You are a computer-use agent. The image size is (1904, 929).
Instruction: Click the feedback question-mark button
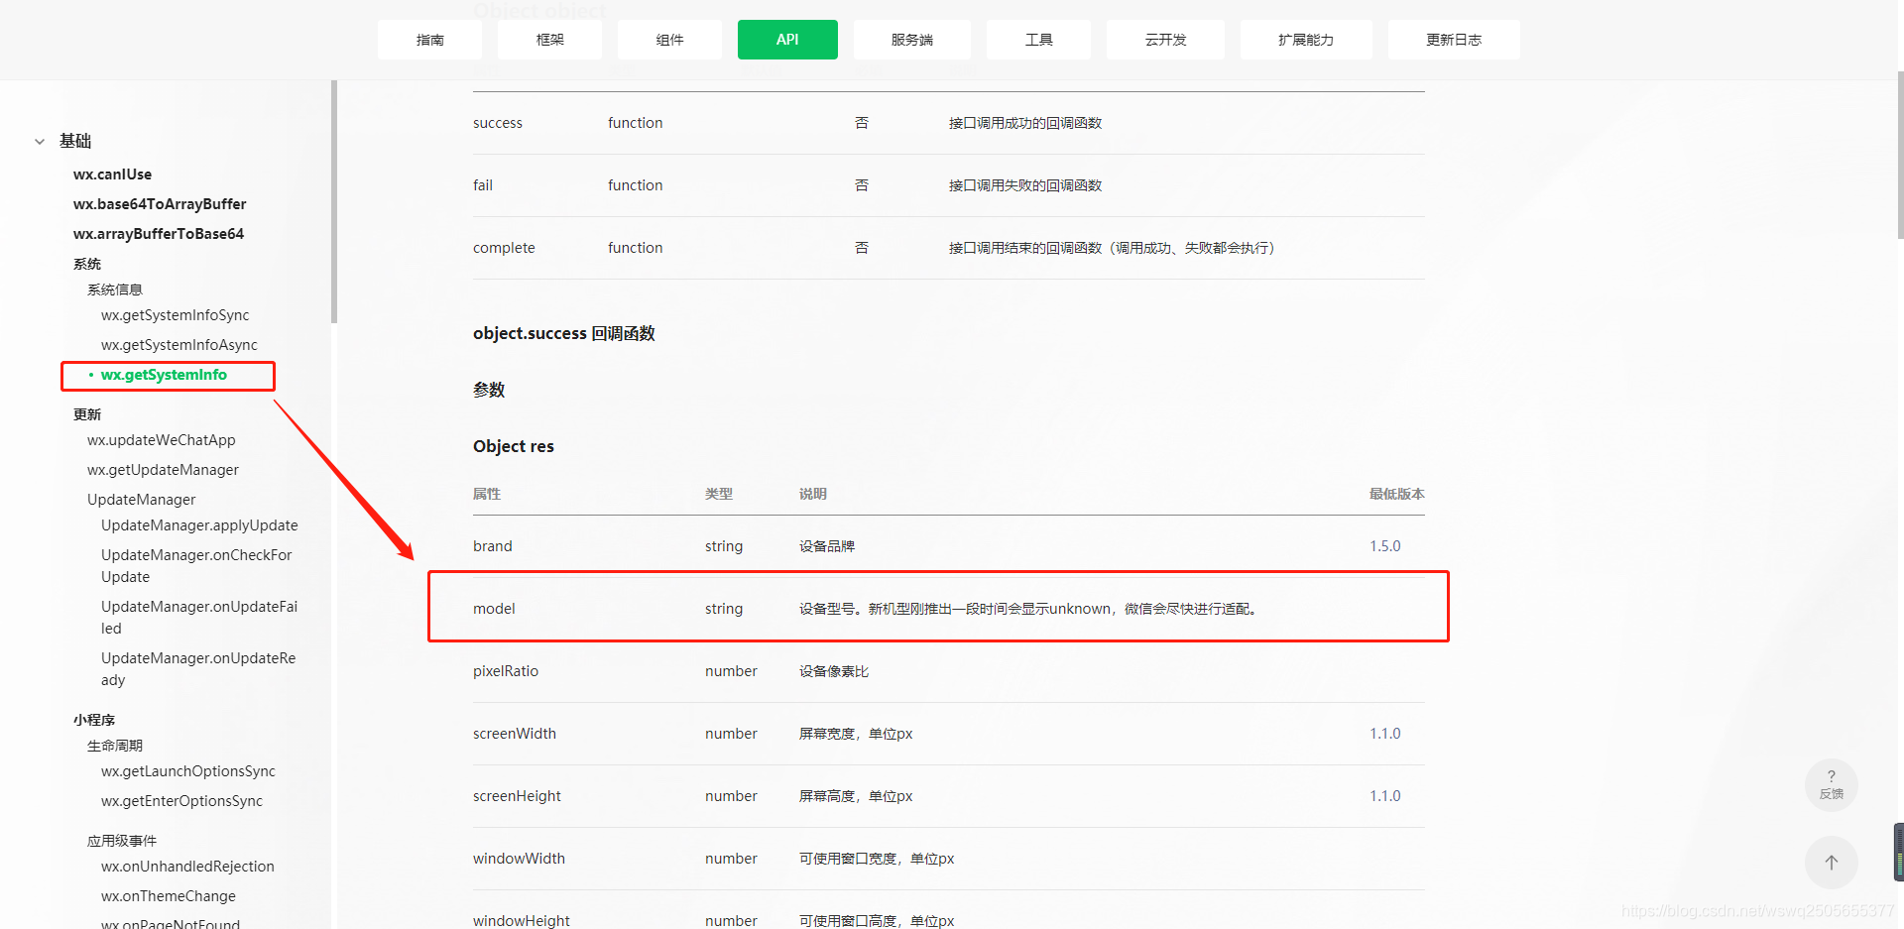(1831, 784)
